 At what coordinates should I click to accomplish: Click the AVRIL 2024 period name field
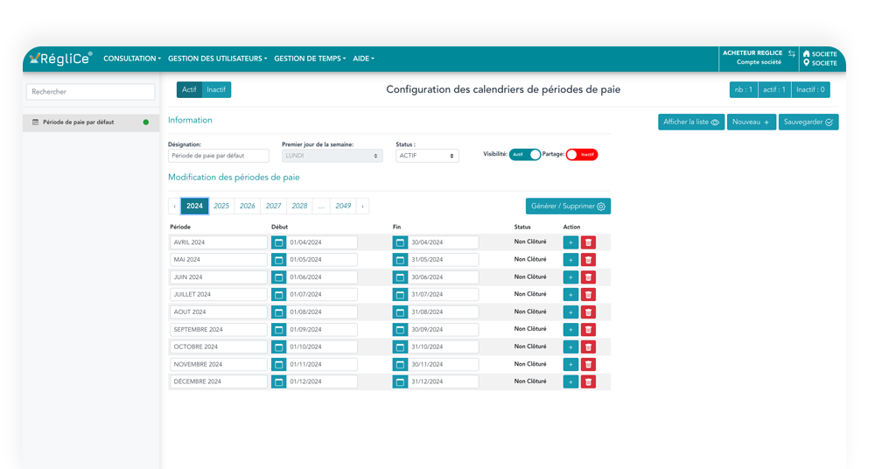pos(218,242)
